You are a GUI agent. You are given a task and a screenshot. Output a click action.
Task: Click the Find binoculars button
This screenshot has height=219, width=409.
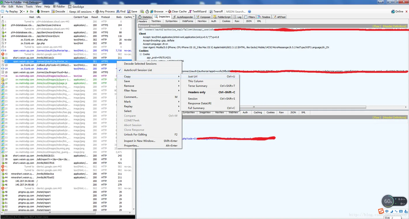121,12
